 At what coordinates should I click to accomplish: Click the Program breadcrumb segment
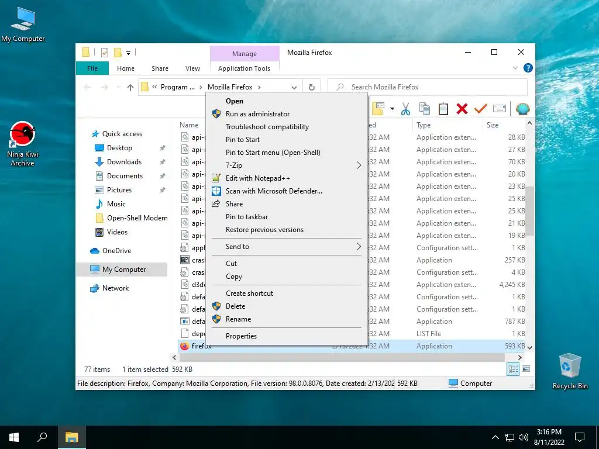(178, 87)
